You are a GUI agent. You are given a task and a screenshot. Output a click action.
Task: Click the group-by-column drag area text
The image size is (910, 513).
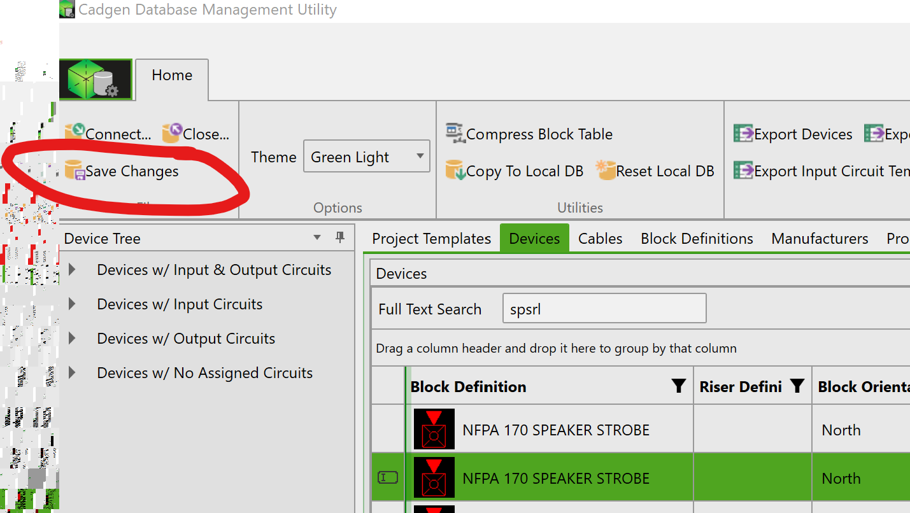[x=556, y=348]
